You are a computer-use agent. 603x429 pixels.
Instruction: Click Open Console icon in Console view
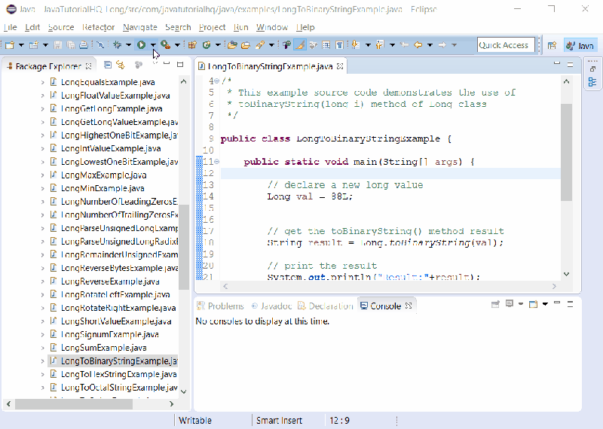coord(533,304)
